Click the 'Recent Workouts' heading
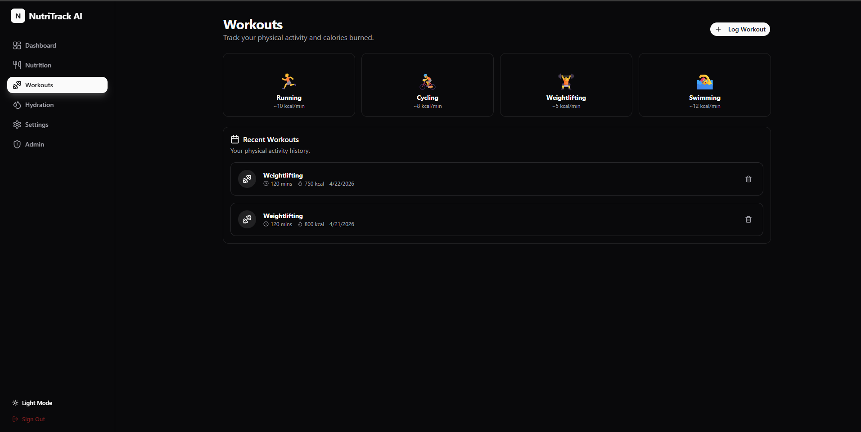 (271, 140)
